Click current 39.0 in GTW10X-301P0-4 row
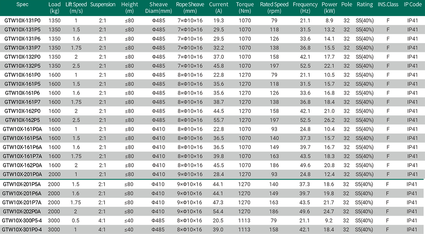Viewport: 425px width, 234px height. [x=218, y=229]
